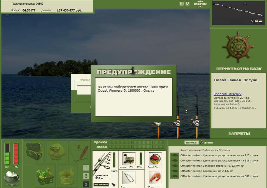
Task: Click 'Рыбаков на базе: 5' line
Action: [227, 104]
